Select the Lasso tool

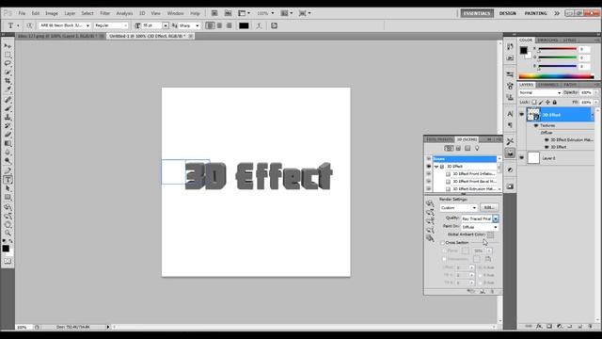[8, 63]
